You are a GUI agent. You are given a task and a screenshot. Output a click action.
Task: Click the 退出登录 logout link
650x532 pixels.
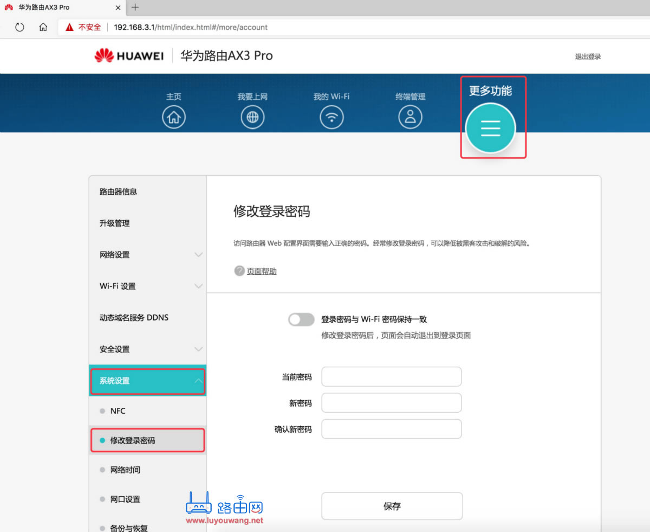588,56
